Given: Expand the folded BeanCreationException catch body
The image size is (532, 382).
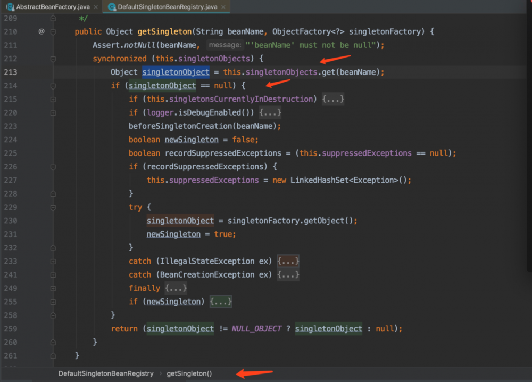Looking at the screenshot, I should pyautogui.click(x=288, y=275).
